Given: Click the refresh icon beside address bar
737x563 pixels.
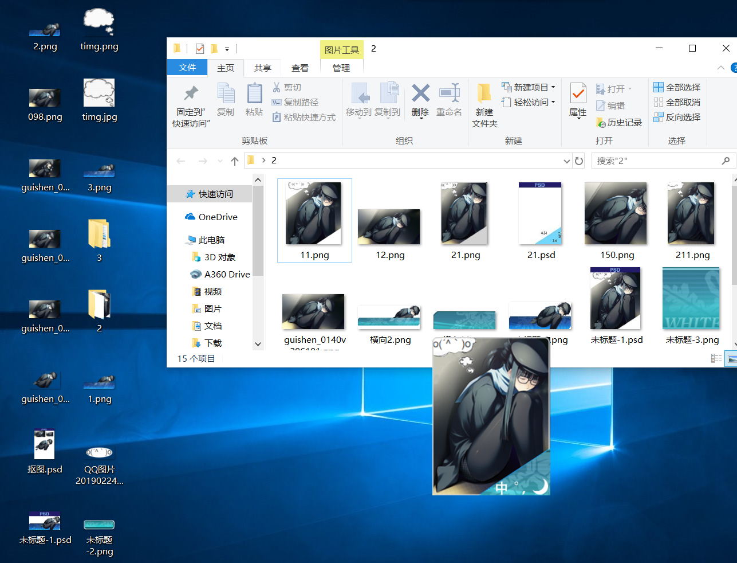Looking at the screenshot, I should [x=579, y=161].
